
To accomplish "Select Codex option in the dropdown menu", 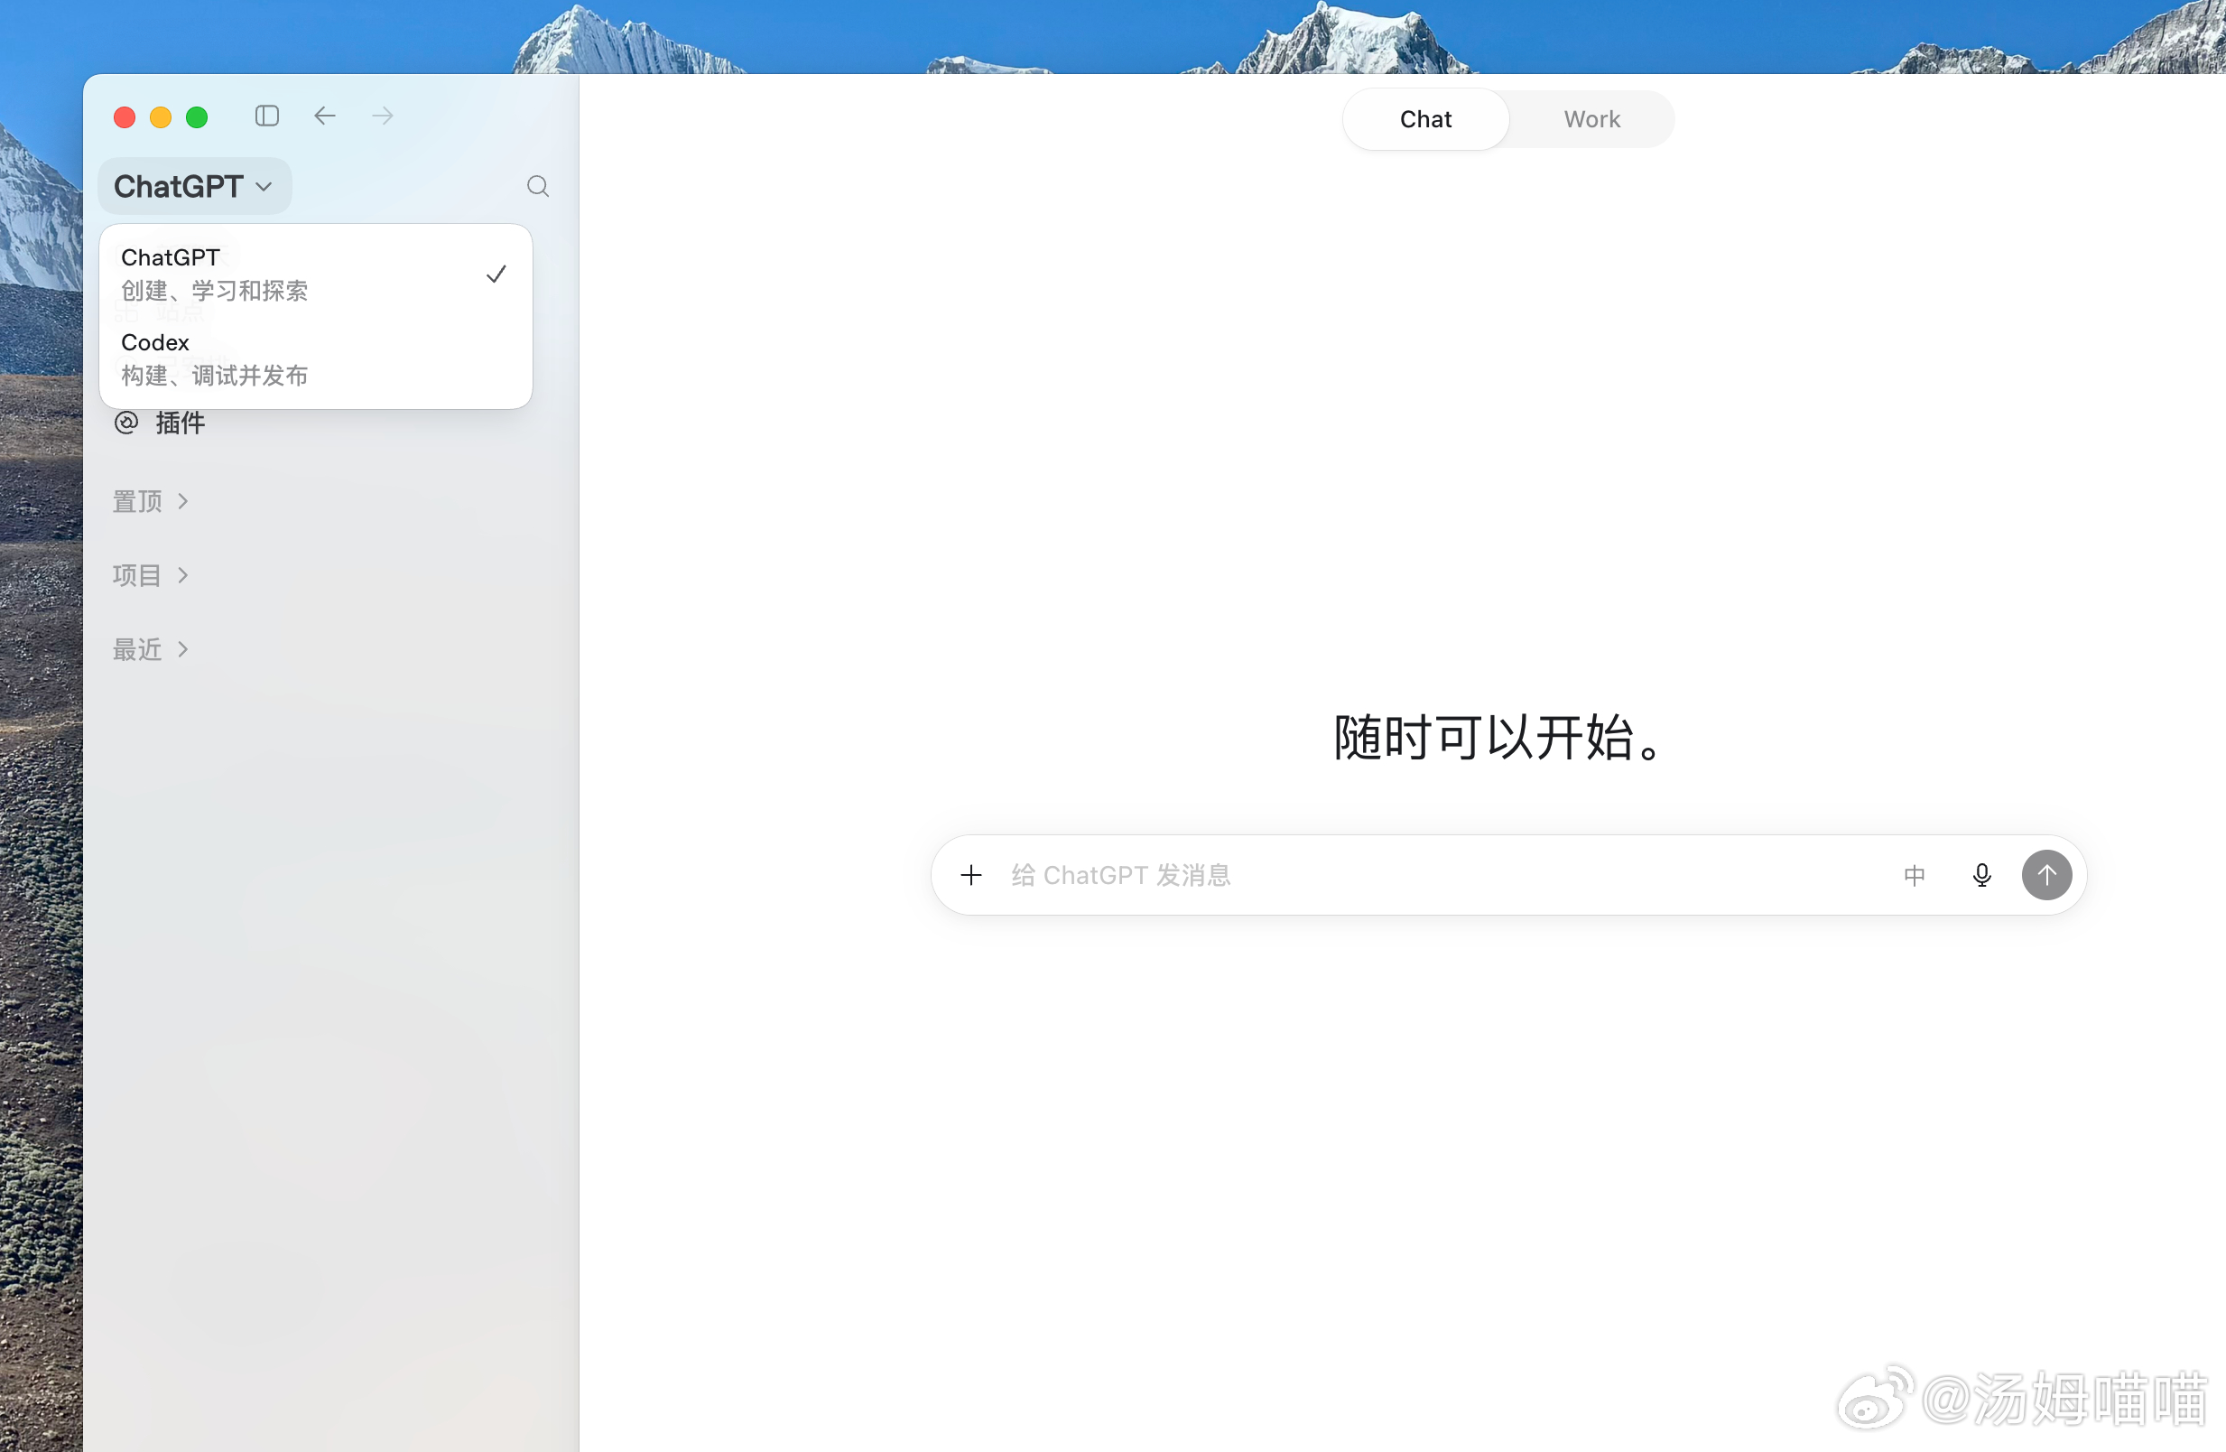I will coord(315,358).
